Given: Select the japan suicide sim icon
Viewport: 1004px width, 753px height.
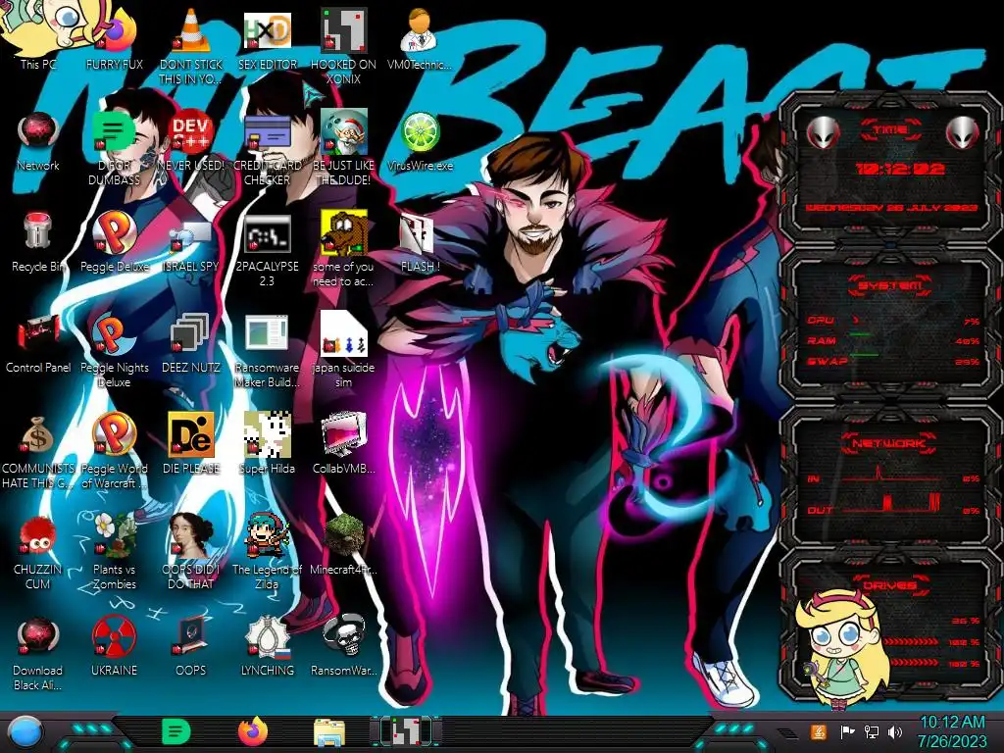Looking at the screenshot, I should [344, 350].
